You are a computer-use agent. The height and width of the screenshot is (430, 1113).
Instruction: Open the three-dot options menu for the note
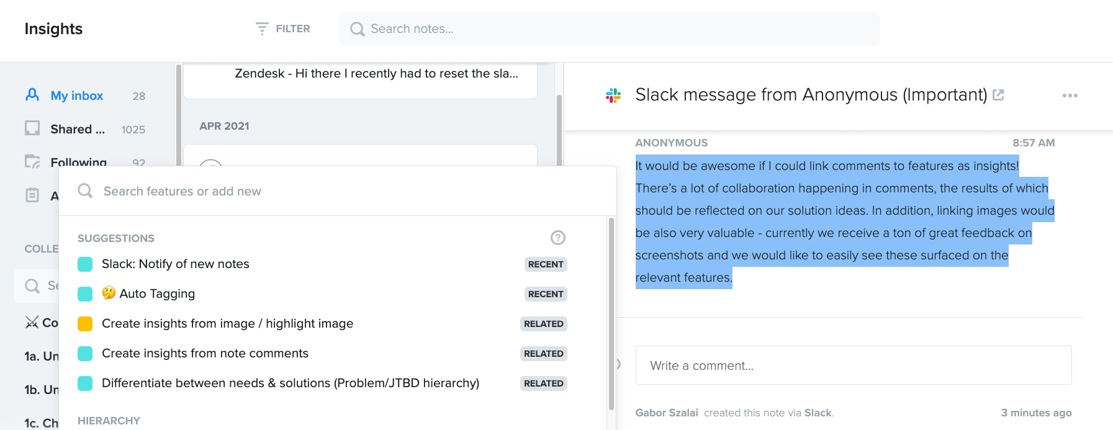(1070, 95)
